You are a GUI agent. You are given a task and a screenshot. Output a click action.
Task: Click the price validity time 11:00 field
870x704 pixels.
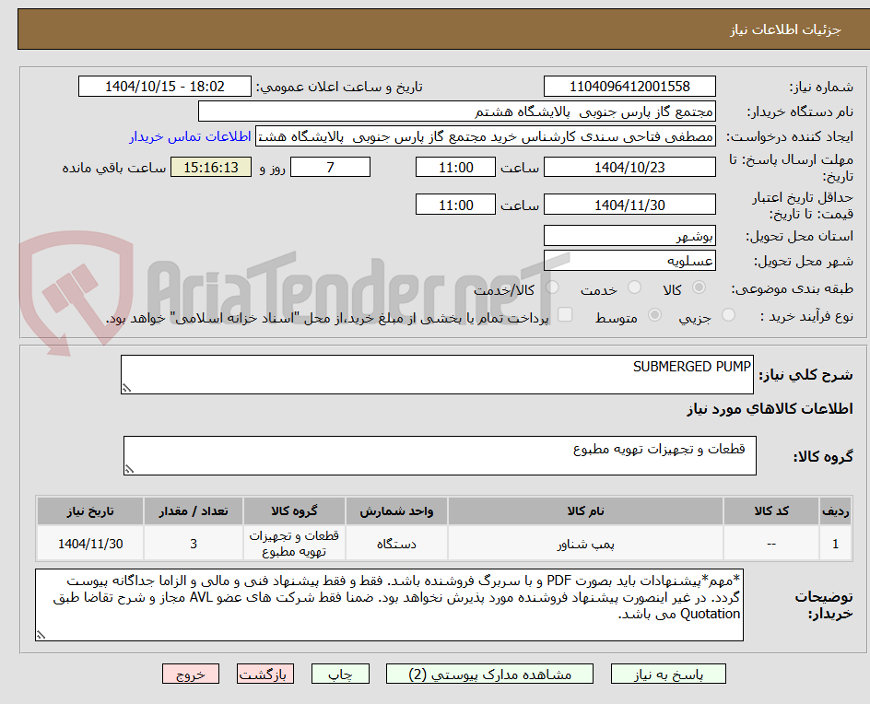pos(455,205)
